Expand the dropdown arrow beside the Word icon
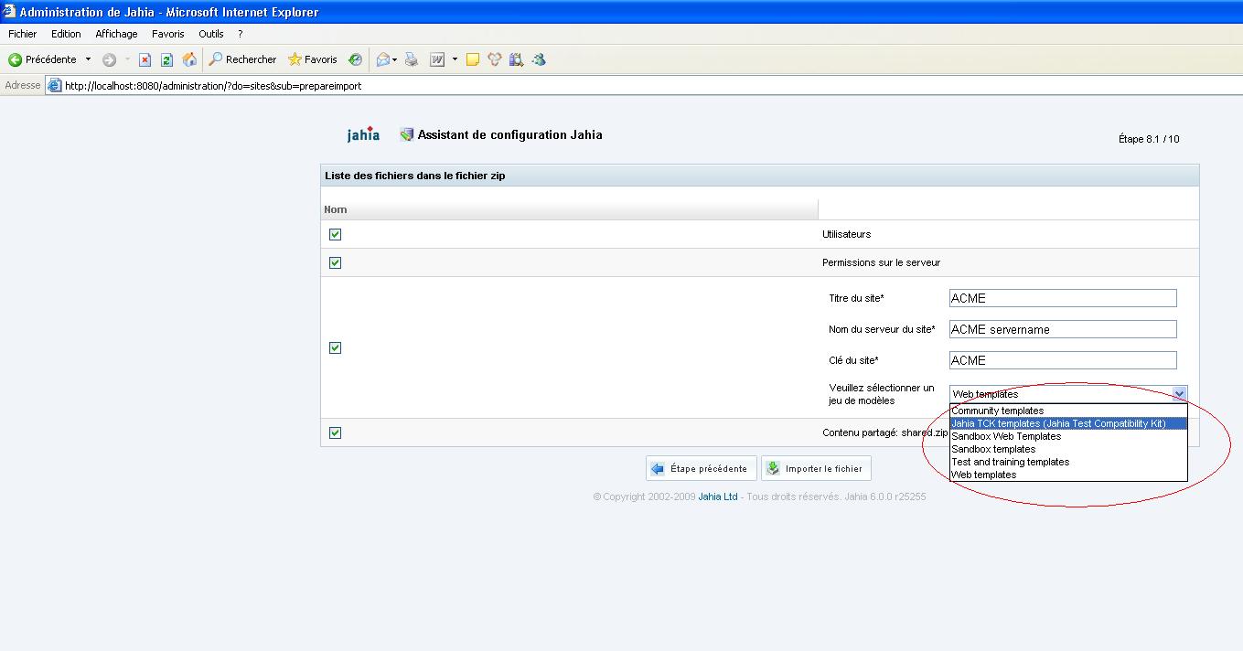 tap(455, 59)
